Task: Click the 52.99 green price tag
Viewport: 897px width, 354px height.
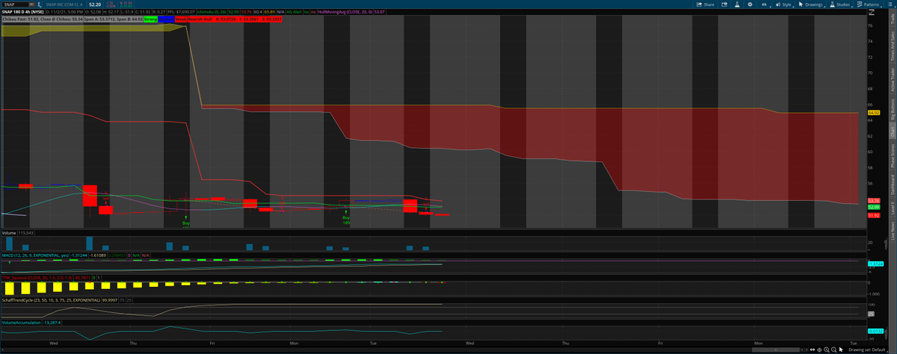Action: (874, 207)
